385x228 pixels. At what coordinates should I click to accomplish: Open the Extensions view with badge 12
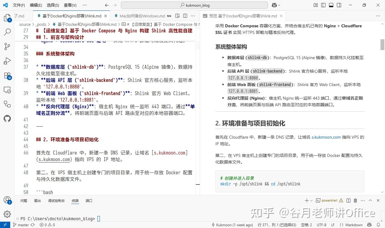(x=7, y=75)
